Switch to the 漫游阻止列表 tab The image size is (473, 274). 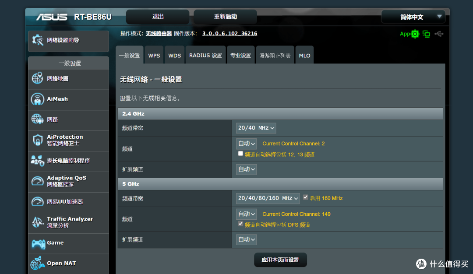coord(275,56)
